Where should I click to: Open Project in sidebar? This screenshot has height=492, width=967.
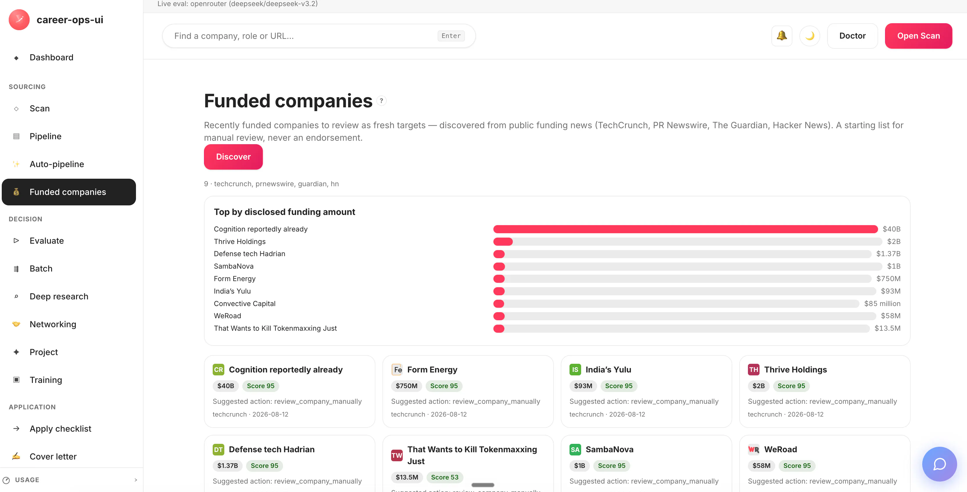click(69, 352)
